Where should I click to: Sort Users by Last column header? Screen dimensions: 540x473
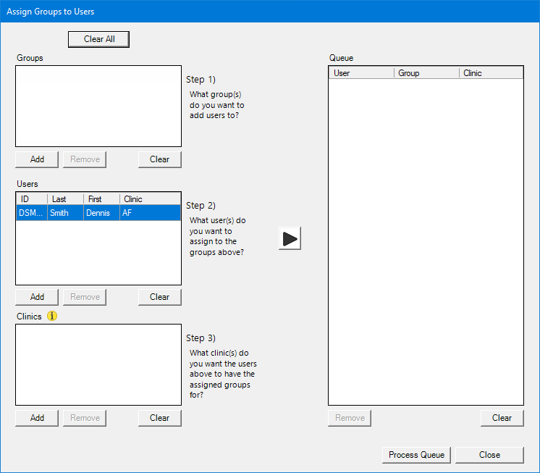(x=65, y=199)
